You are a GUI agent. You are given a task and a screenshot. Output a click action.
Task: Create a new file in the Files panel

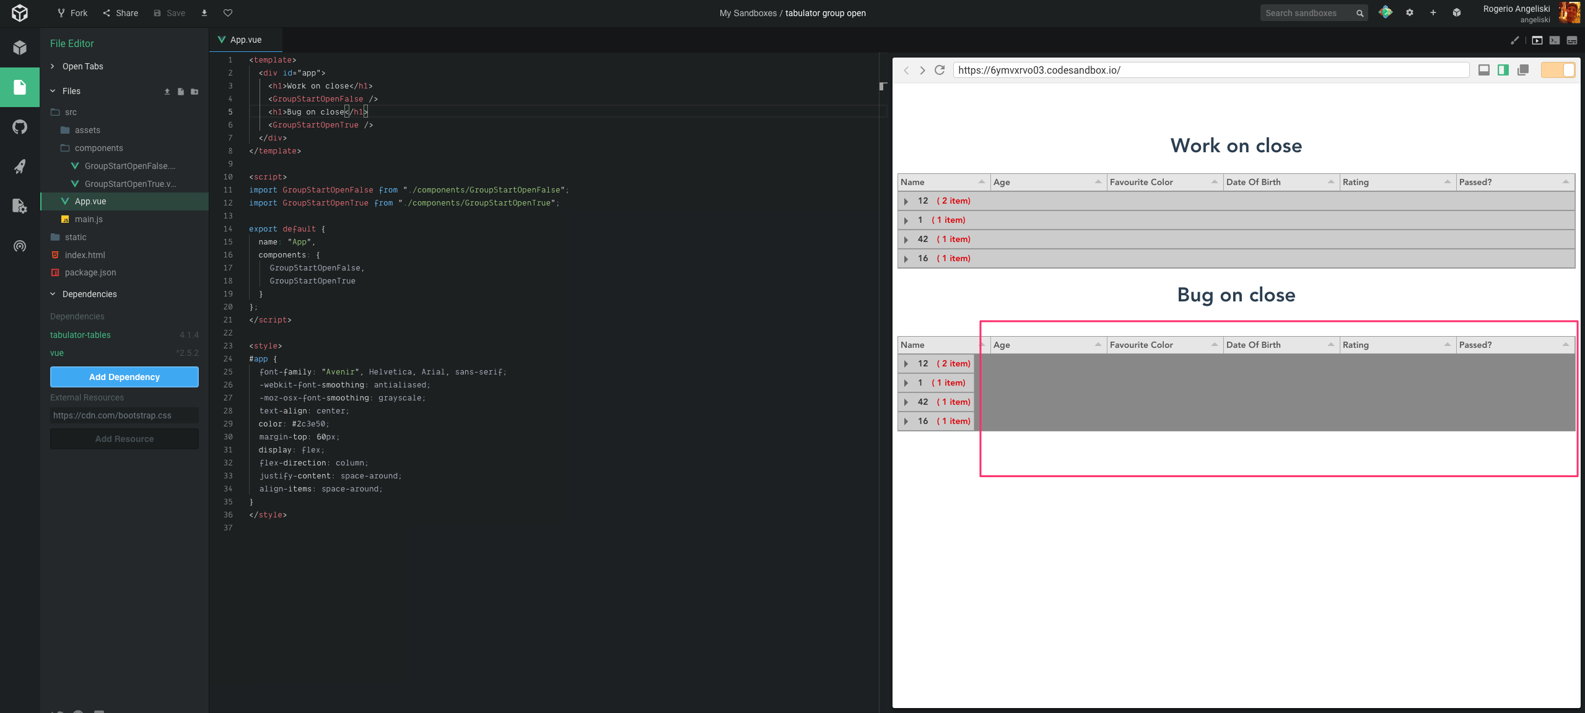180,91
